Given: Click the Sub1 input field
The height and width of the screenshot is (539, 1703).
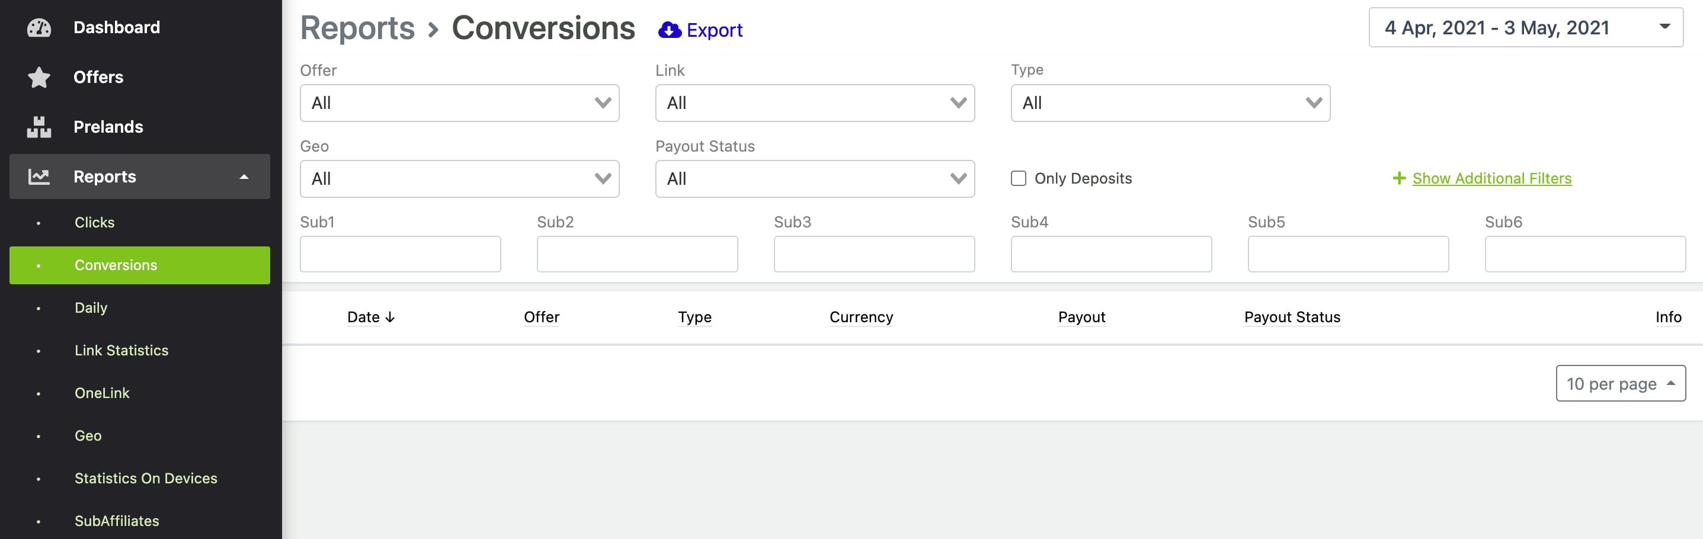Looking at the screenshot, I should 401,254.
